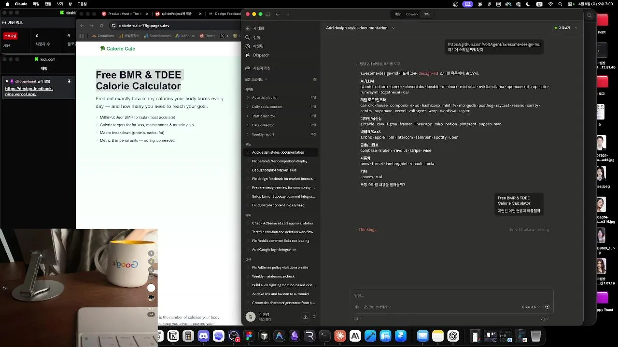
Task: Open 'Check AdSense ads.txt approval status' conversation
Action: tap(281, 223)
